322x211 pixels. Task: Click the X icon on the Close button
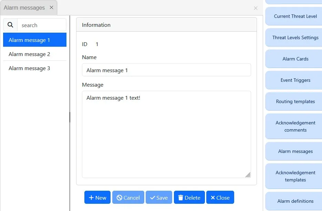(x=213, y=198)
